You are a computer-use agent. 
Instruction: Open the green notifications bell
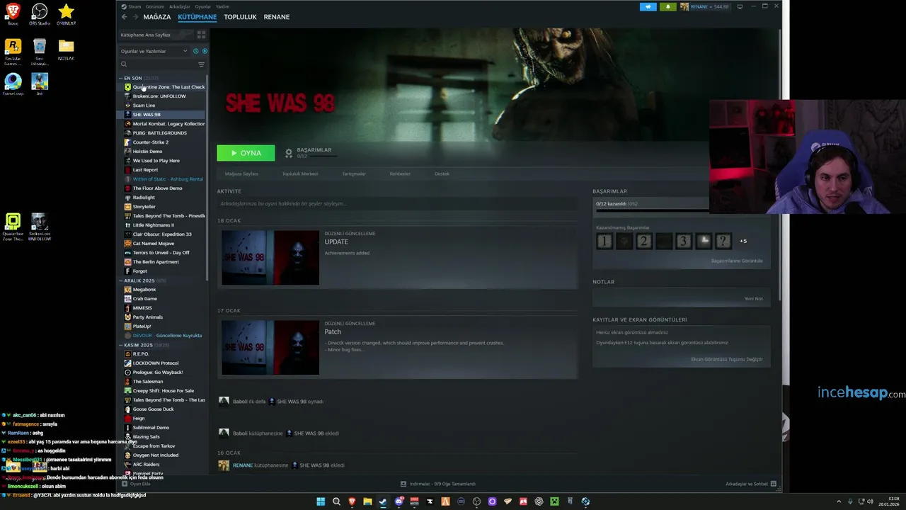(667, 6)
